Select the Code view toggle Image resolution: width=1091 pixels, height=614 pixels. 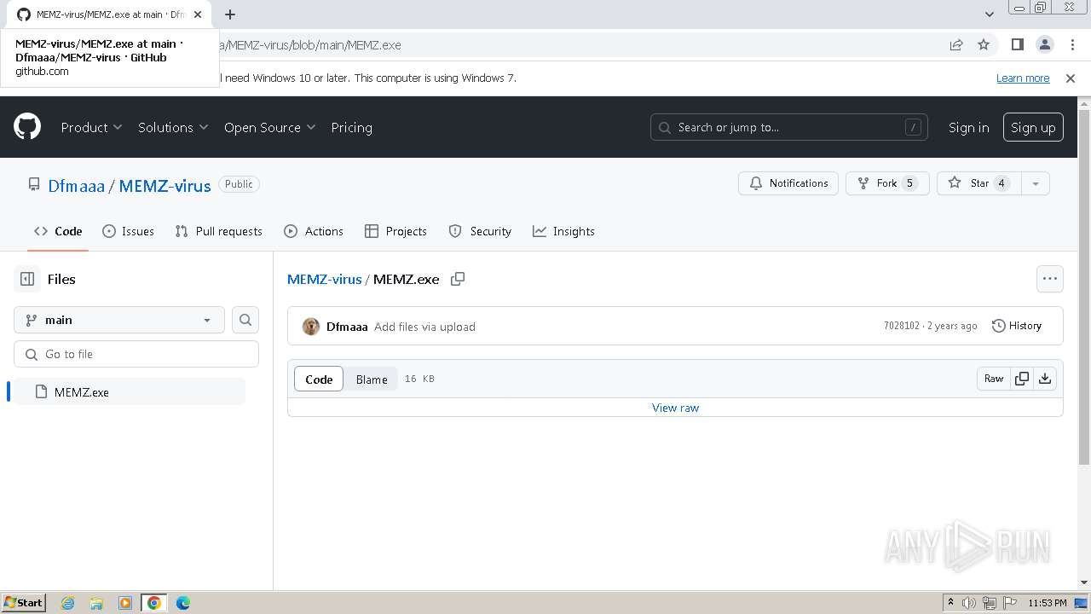pyautogui.click(x=319, y=379)
